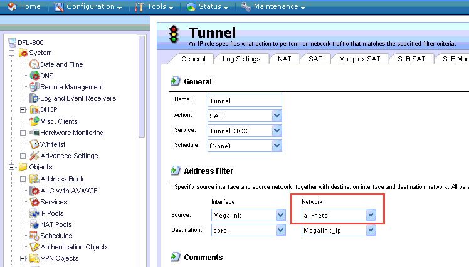469x267 pixels.
Task: Switch to the NAT tab
Action: (284, 59)
